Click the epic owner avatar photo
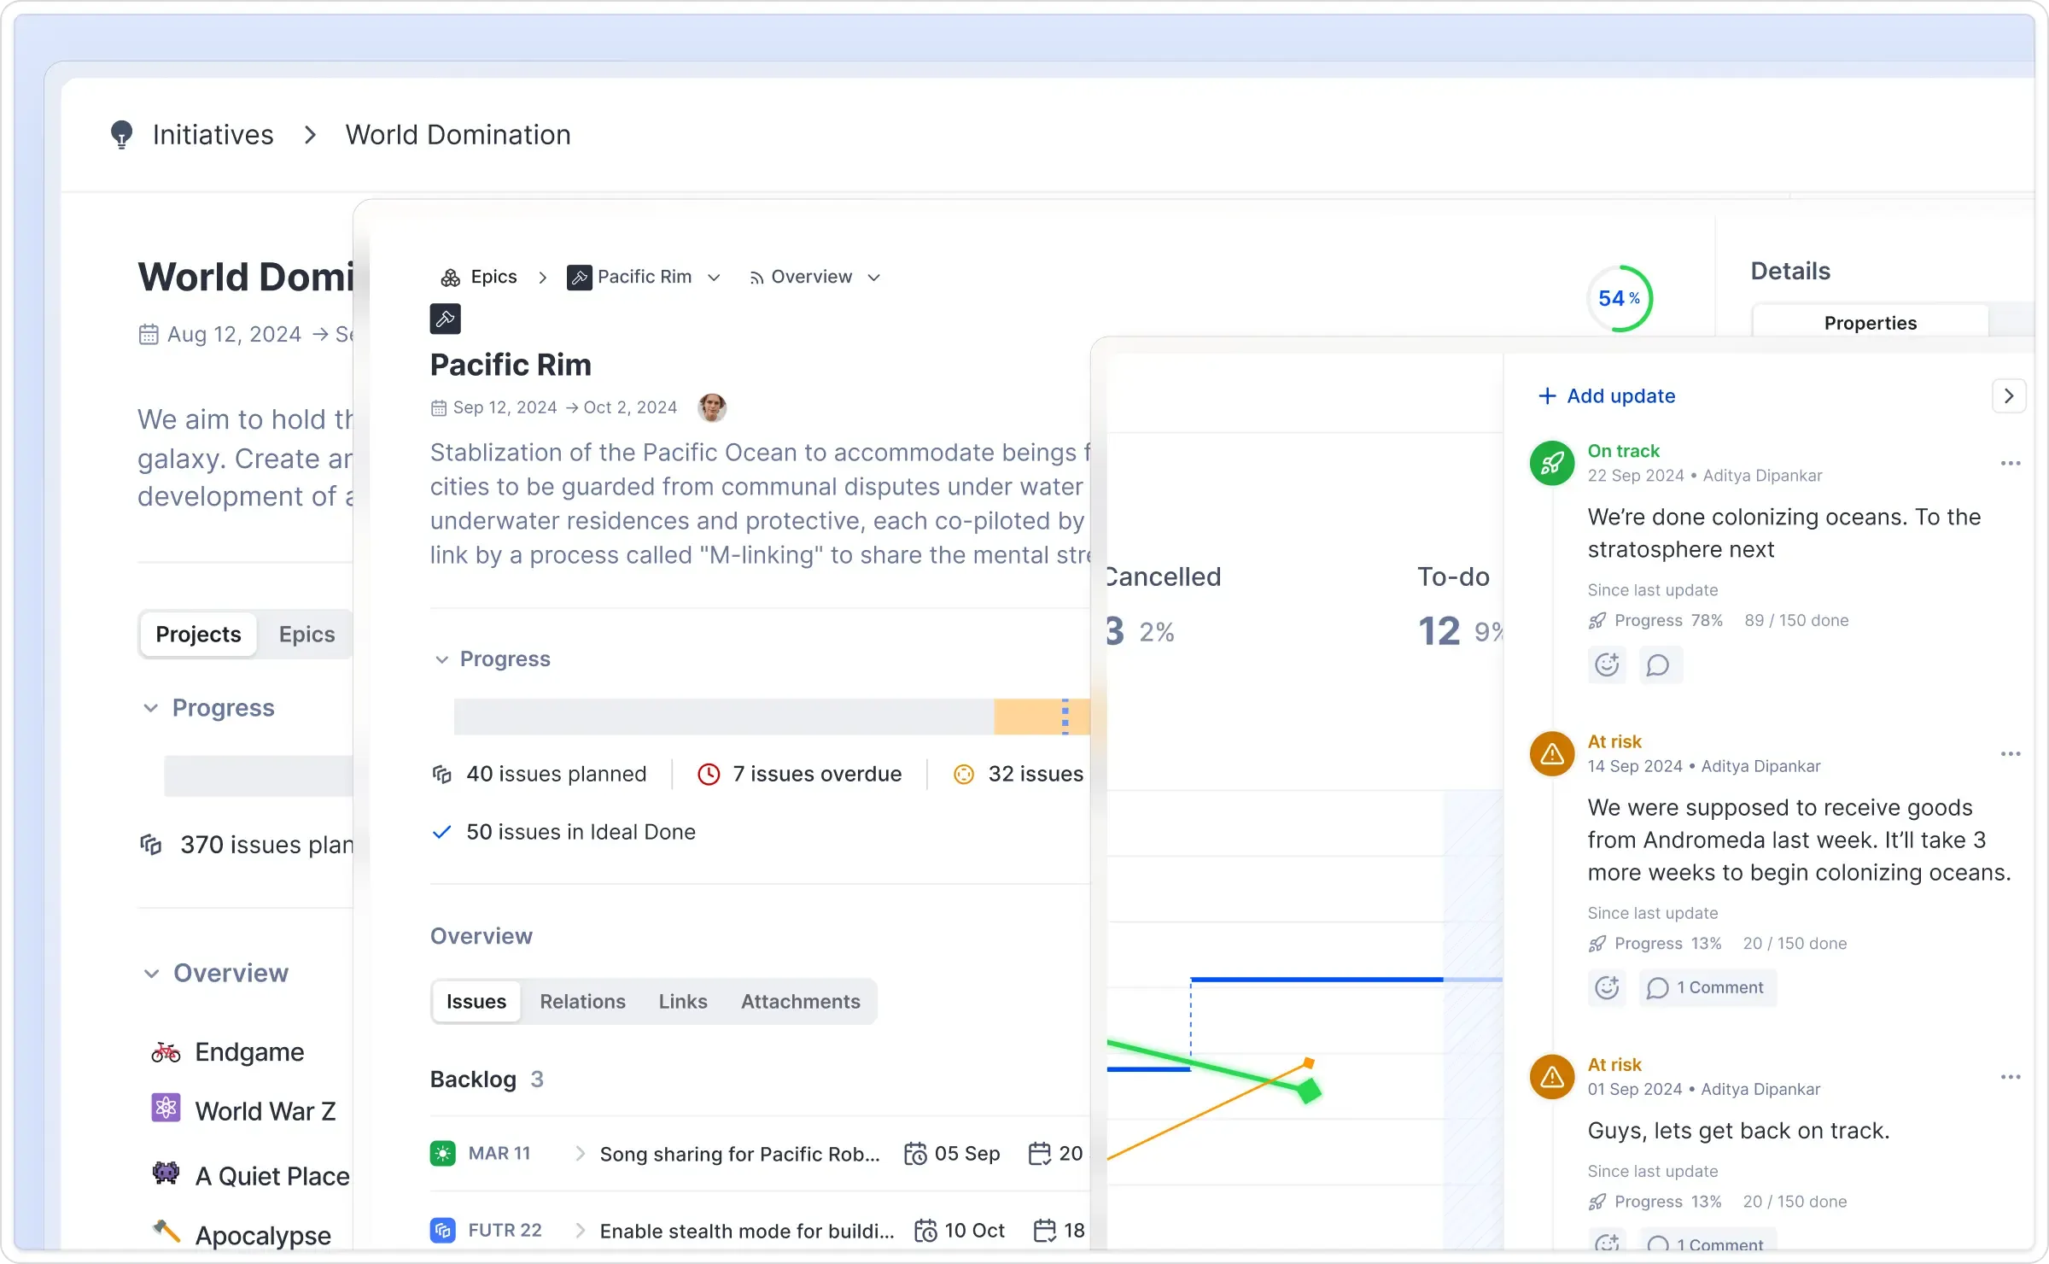Viewport: 2049px width, 1264px height. click(712, 407)
